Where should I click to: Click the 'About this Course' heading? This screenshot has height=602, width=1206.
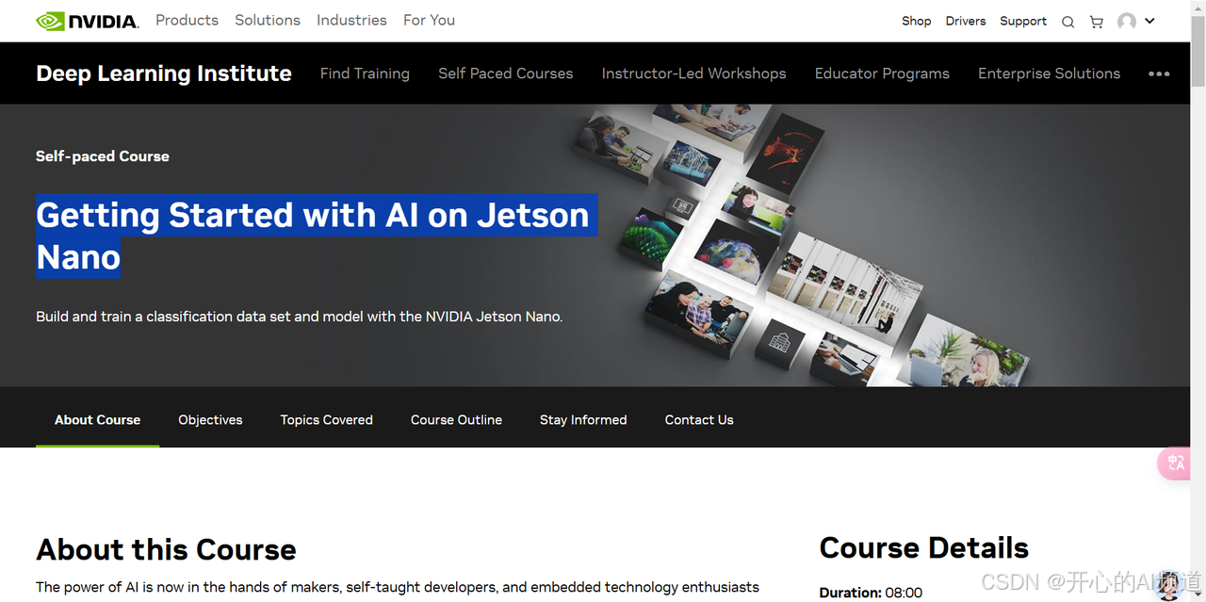[x=166, y=549]
